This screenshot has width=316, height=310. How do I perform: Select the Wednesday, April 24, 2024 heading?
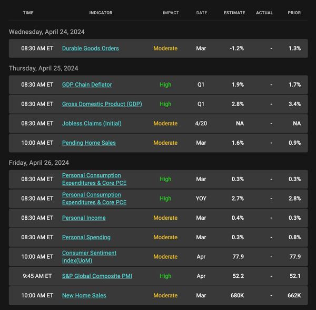click(x=47, y=32)
